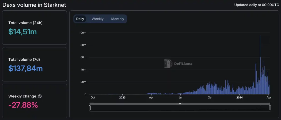
Task: Click the $137,84m 7-day volume value
Action: (25, 68)
